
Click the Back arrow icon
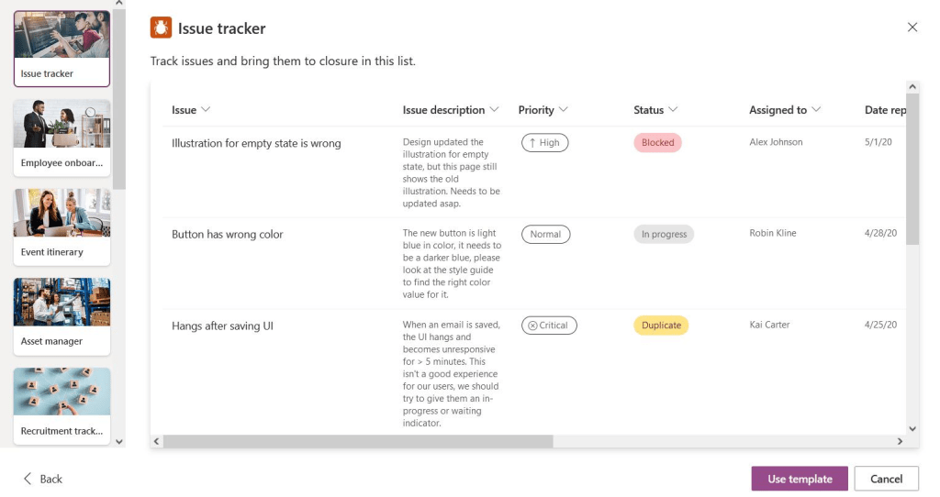click(28, 479)
